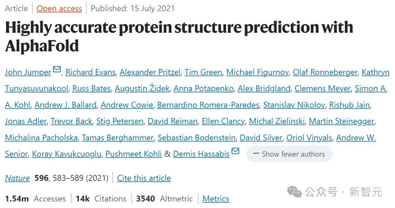Open Oriol Vinyals author link
395x208 pixels.
(x=309, y=138)
